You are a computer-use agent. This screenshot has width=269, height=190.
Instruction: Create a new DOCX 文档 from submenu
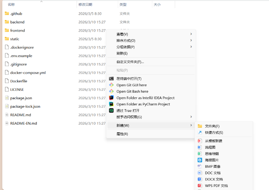pos(214,179)
